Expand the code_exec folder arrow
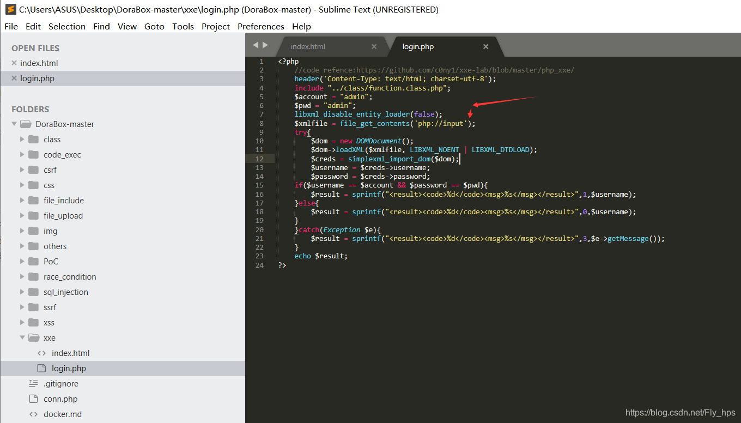The image size is (741, 423). click(x=22, y=155)
